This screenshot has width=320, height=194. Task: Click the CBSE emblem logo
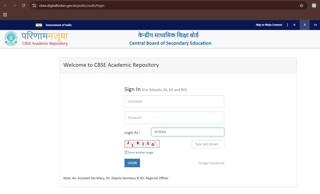point(11,38)
